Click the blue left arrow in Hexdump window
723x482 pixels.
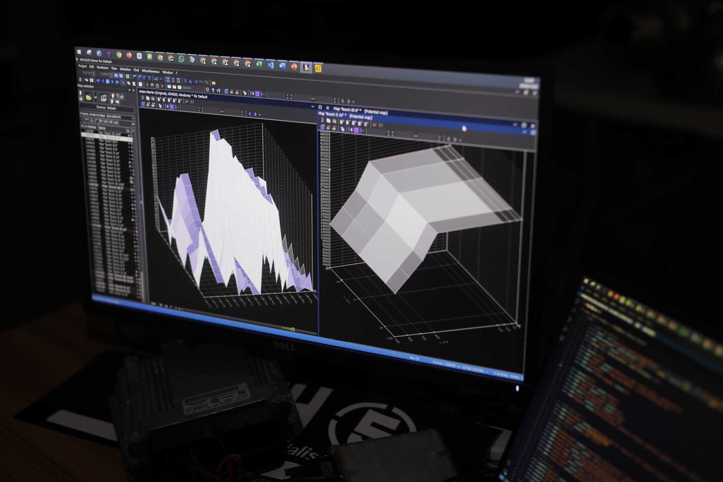(249, 113)
